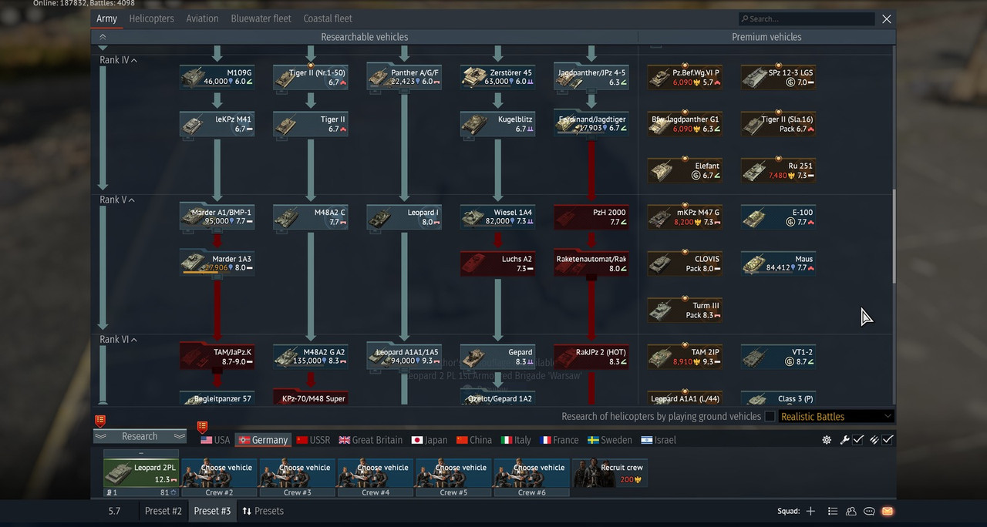Select the Marder A1/BMP-1 group
This screenshot has height=527, width=987.
pyautogui.click(x=217, y=217)
